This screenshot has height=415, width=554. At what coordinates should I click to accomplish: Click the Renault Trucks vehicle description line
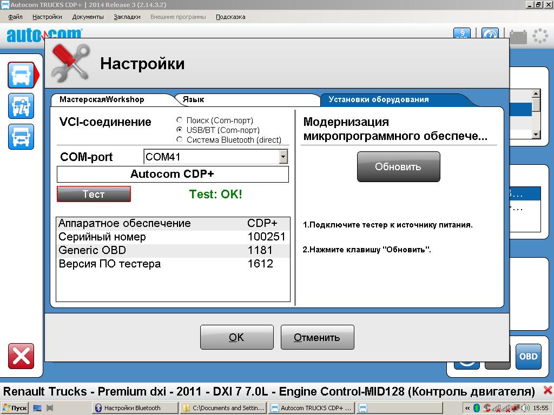click(269, 391)
